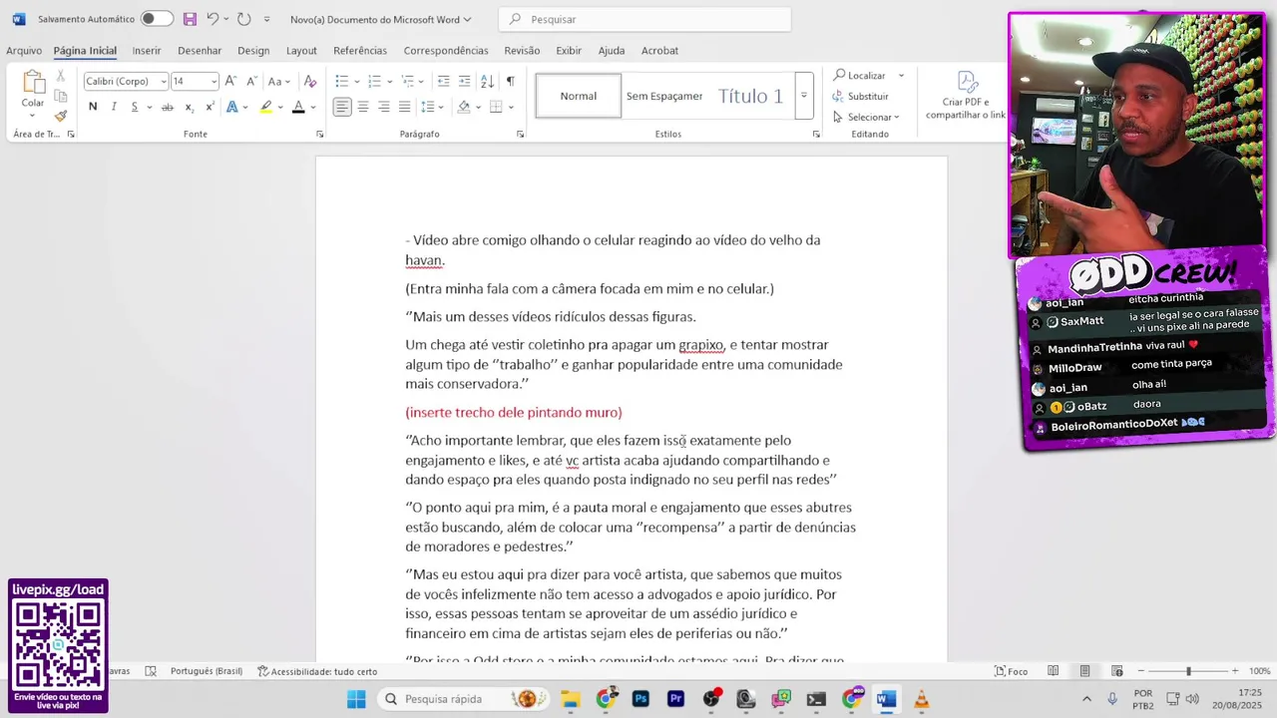Toggle strikethrough (ab) formatting
Screen dimensions: 1277x718
point(167,107)
